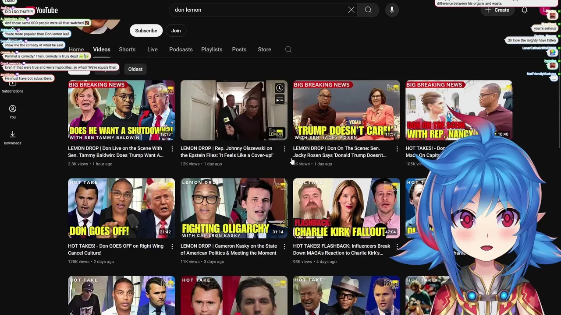Open the Playlists tab
The height and width of the screenshot is (315, 561).
coord(212,49)
